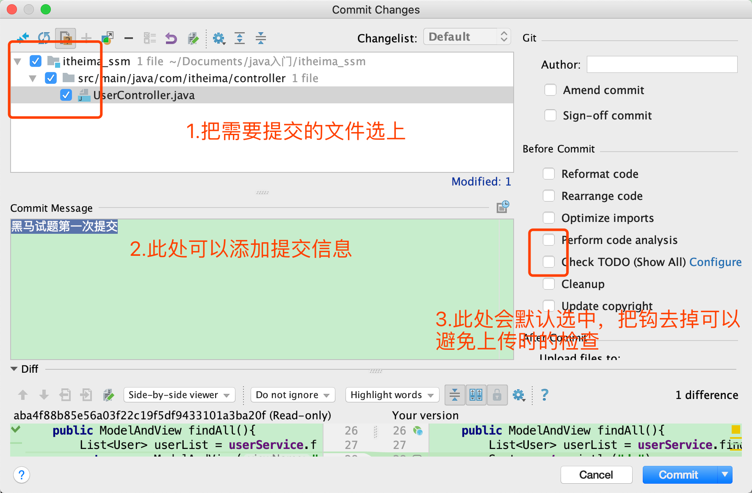Screen dimensions: 752x493
Task: Collapse the Diff section triangle
Action: [14, 369]
